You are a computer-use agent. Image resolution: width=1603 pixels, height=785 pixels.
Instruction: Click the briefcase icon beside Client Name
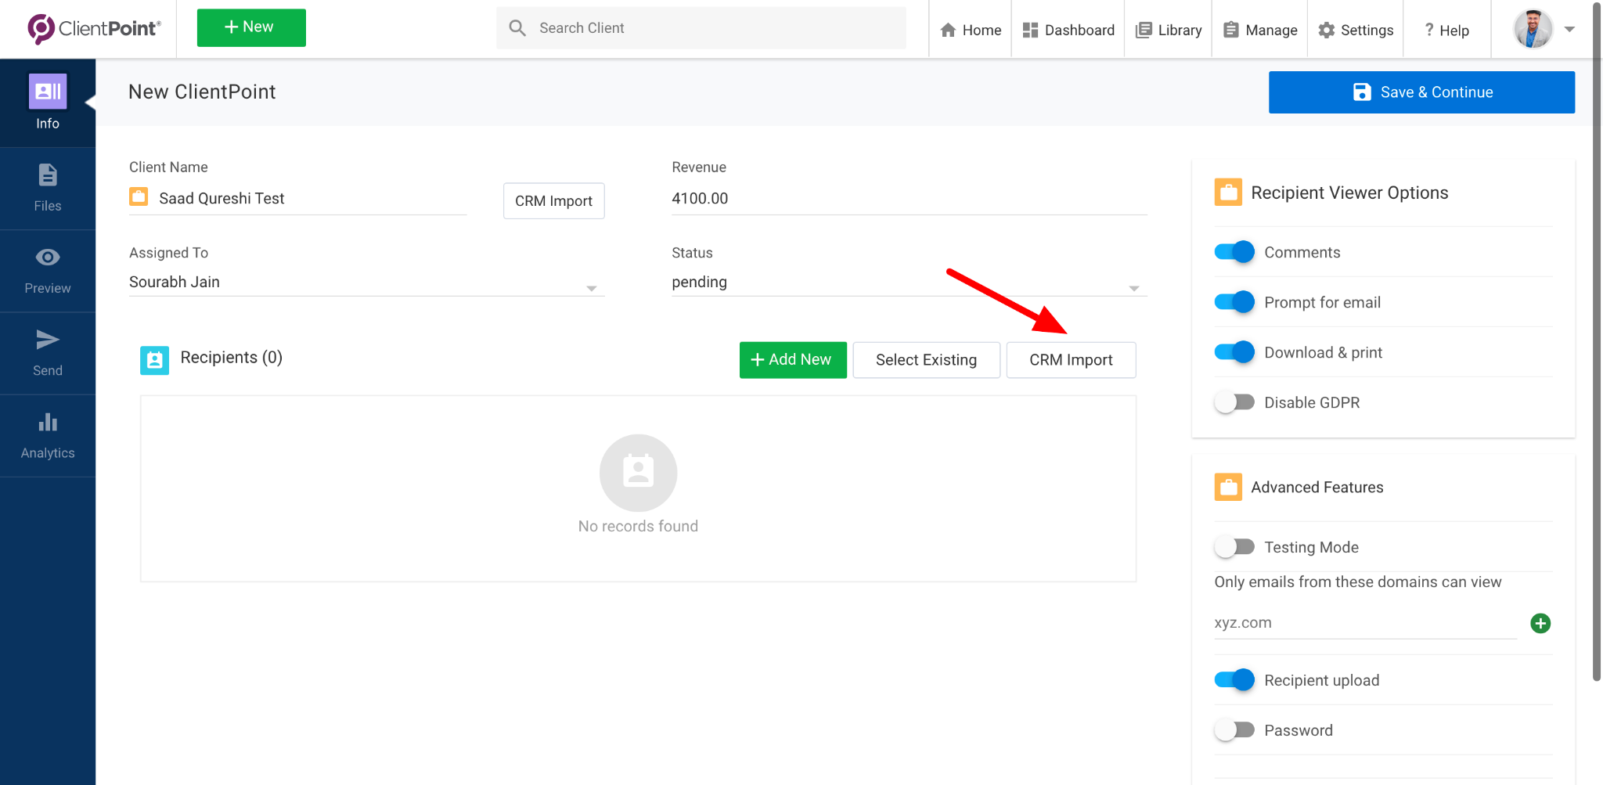tap(139, 196)
